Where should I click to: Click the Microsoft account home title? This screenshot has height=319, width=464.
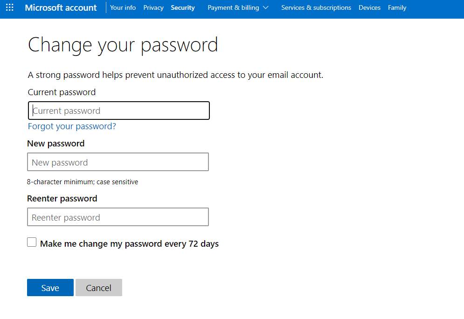coord(61,7)
